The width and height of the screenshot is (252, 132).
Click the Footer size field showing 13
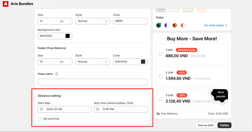click(55, 62)
